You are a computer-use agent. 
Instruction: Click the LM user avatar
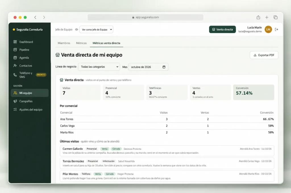coord(268,29)
